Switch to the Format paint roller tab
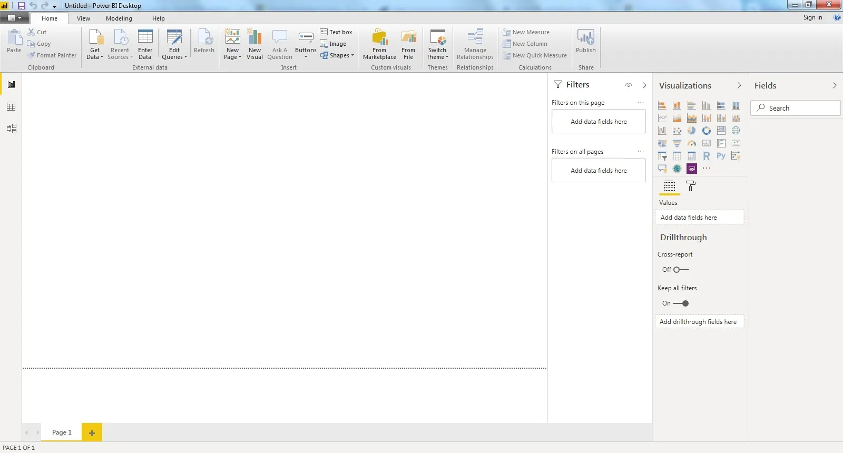Image resolution: width=843 pixels, height=453 pixels. click(691, 186)
